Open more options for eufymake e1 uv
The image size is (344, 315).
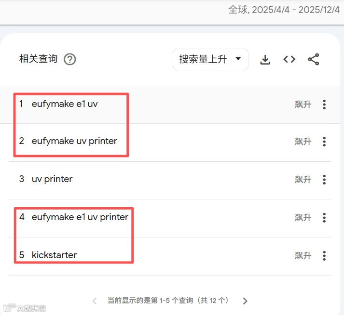click(x=324, y=105)
